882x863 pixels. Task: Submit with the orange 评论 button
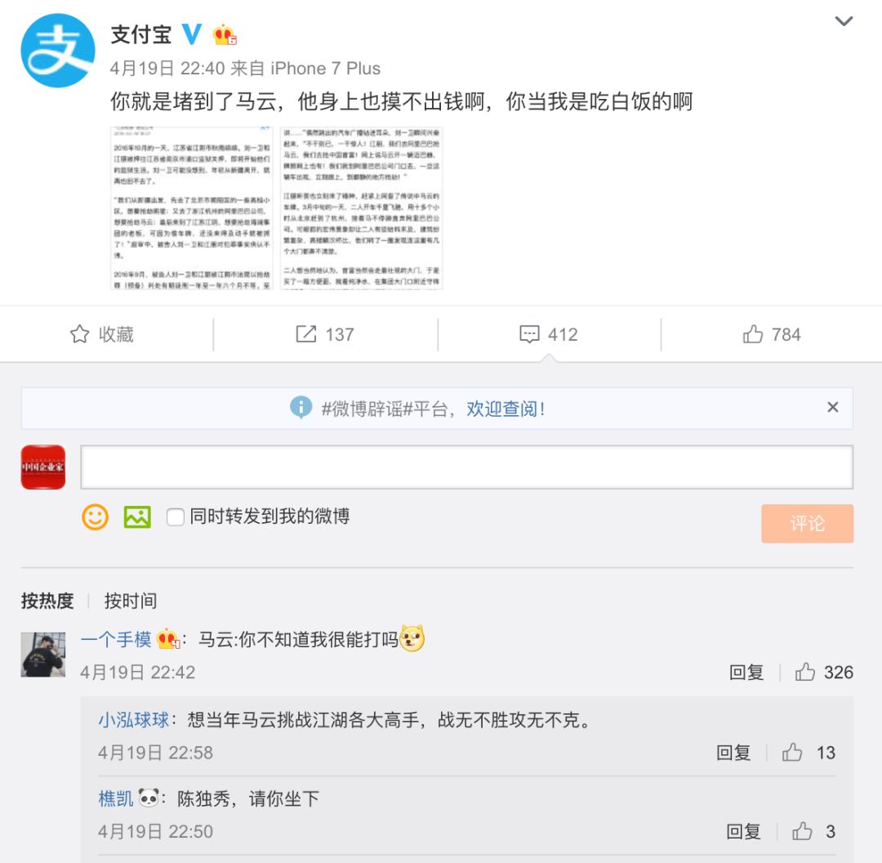807,524
